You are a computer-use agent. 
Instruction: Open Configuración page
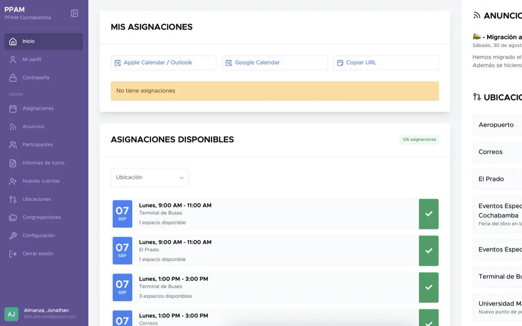[x=43, y=236]
